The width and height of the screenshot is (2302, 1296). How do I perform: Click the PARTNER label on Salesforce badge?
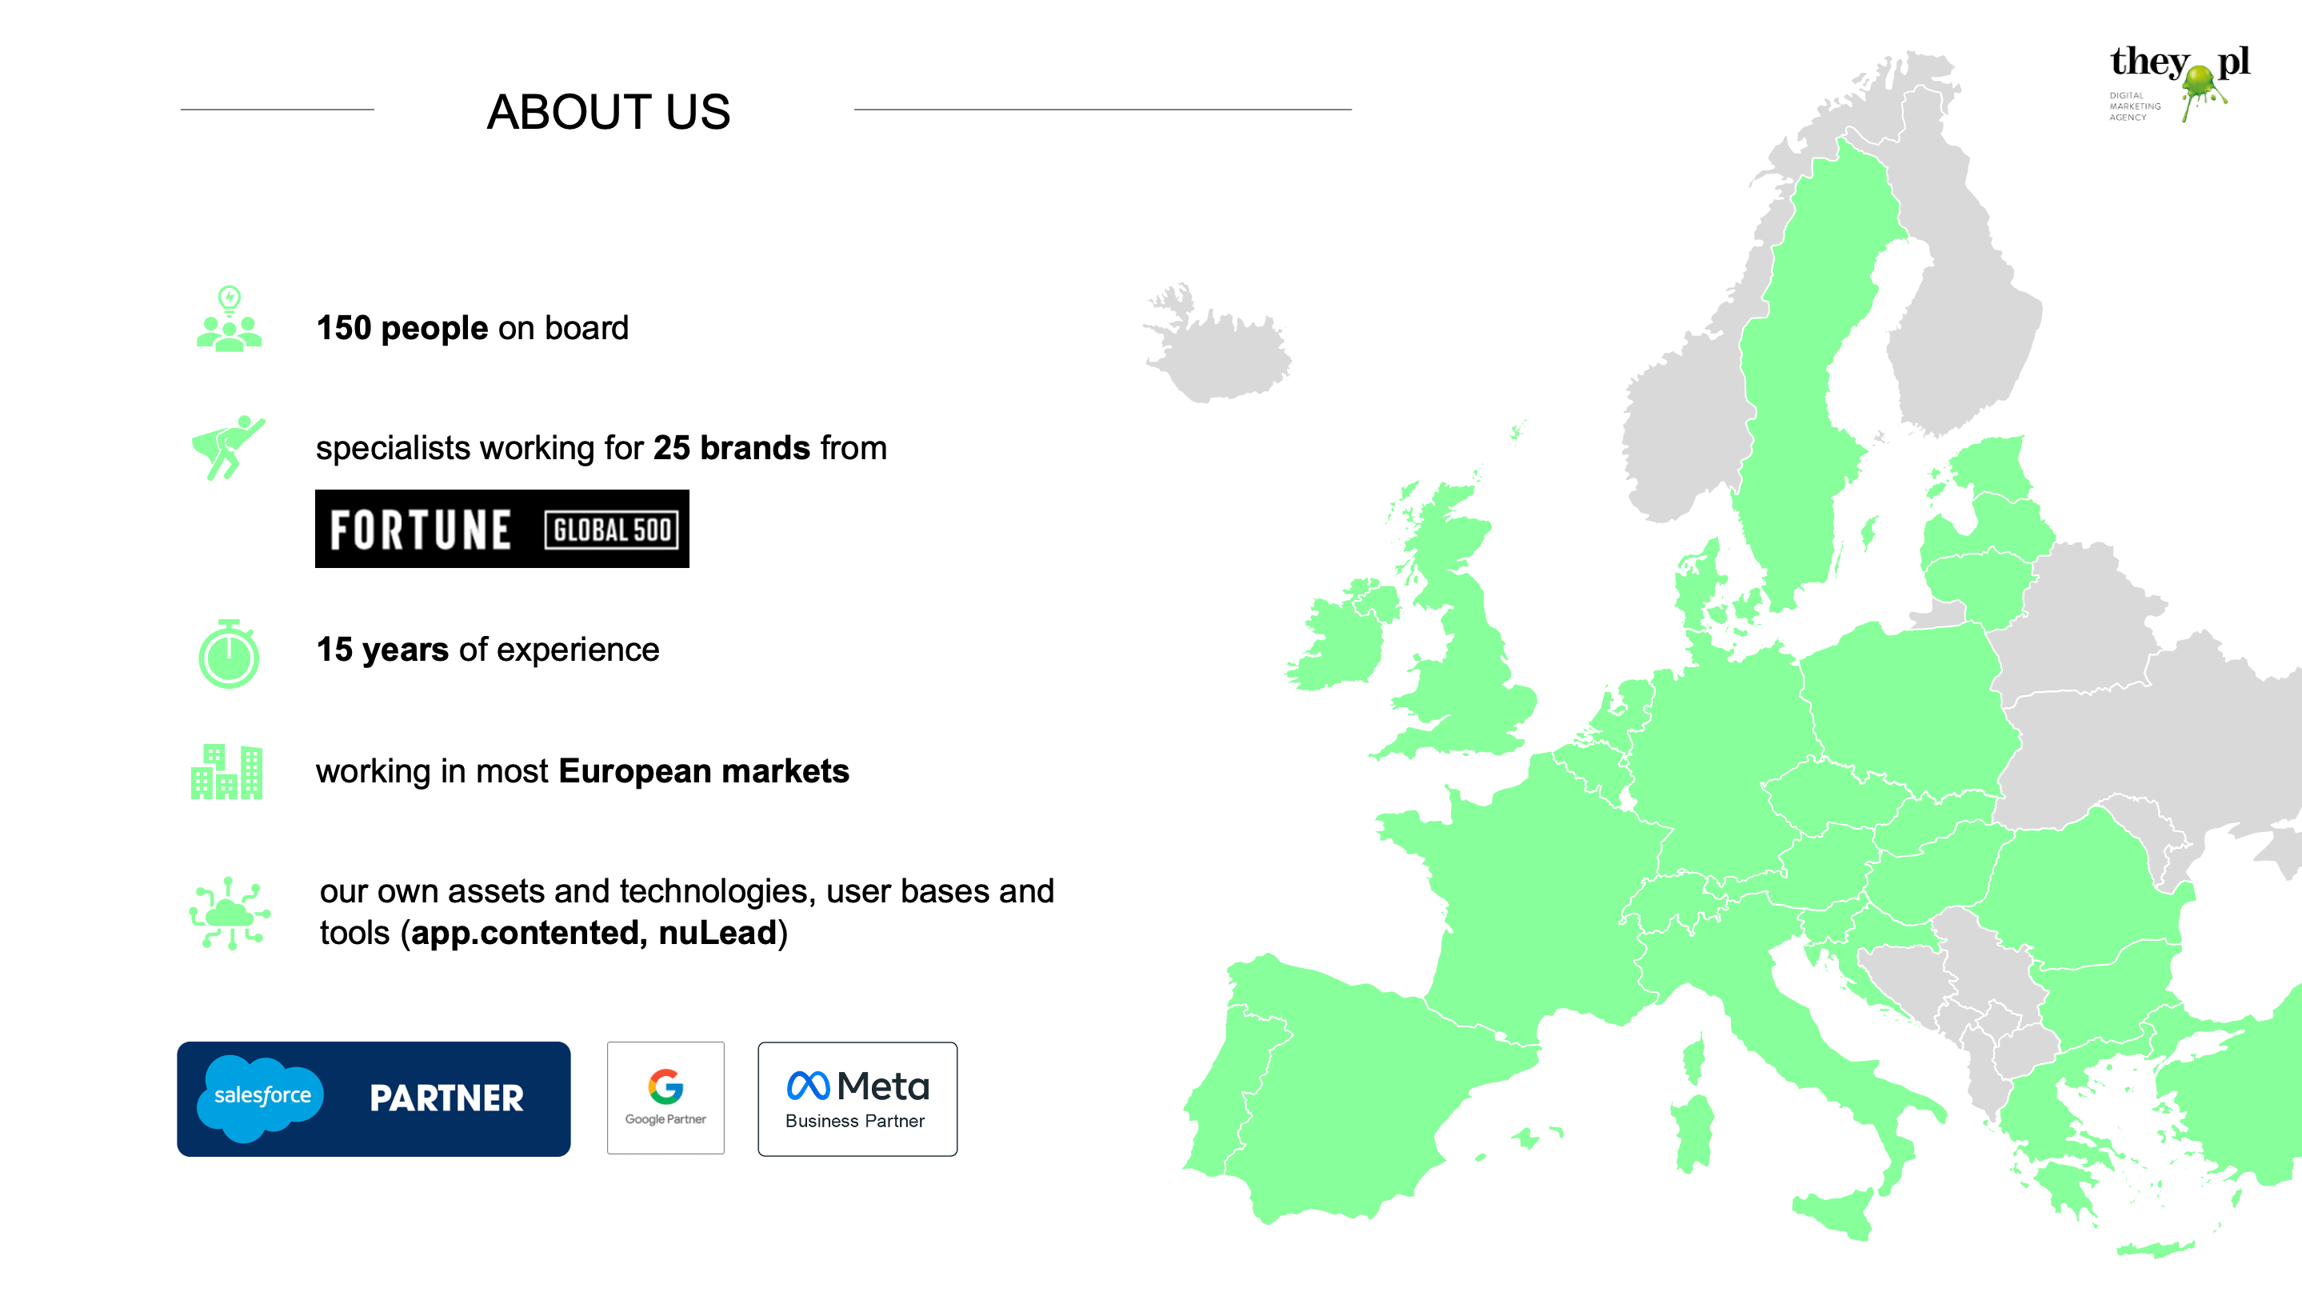(447, 1098)
